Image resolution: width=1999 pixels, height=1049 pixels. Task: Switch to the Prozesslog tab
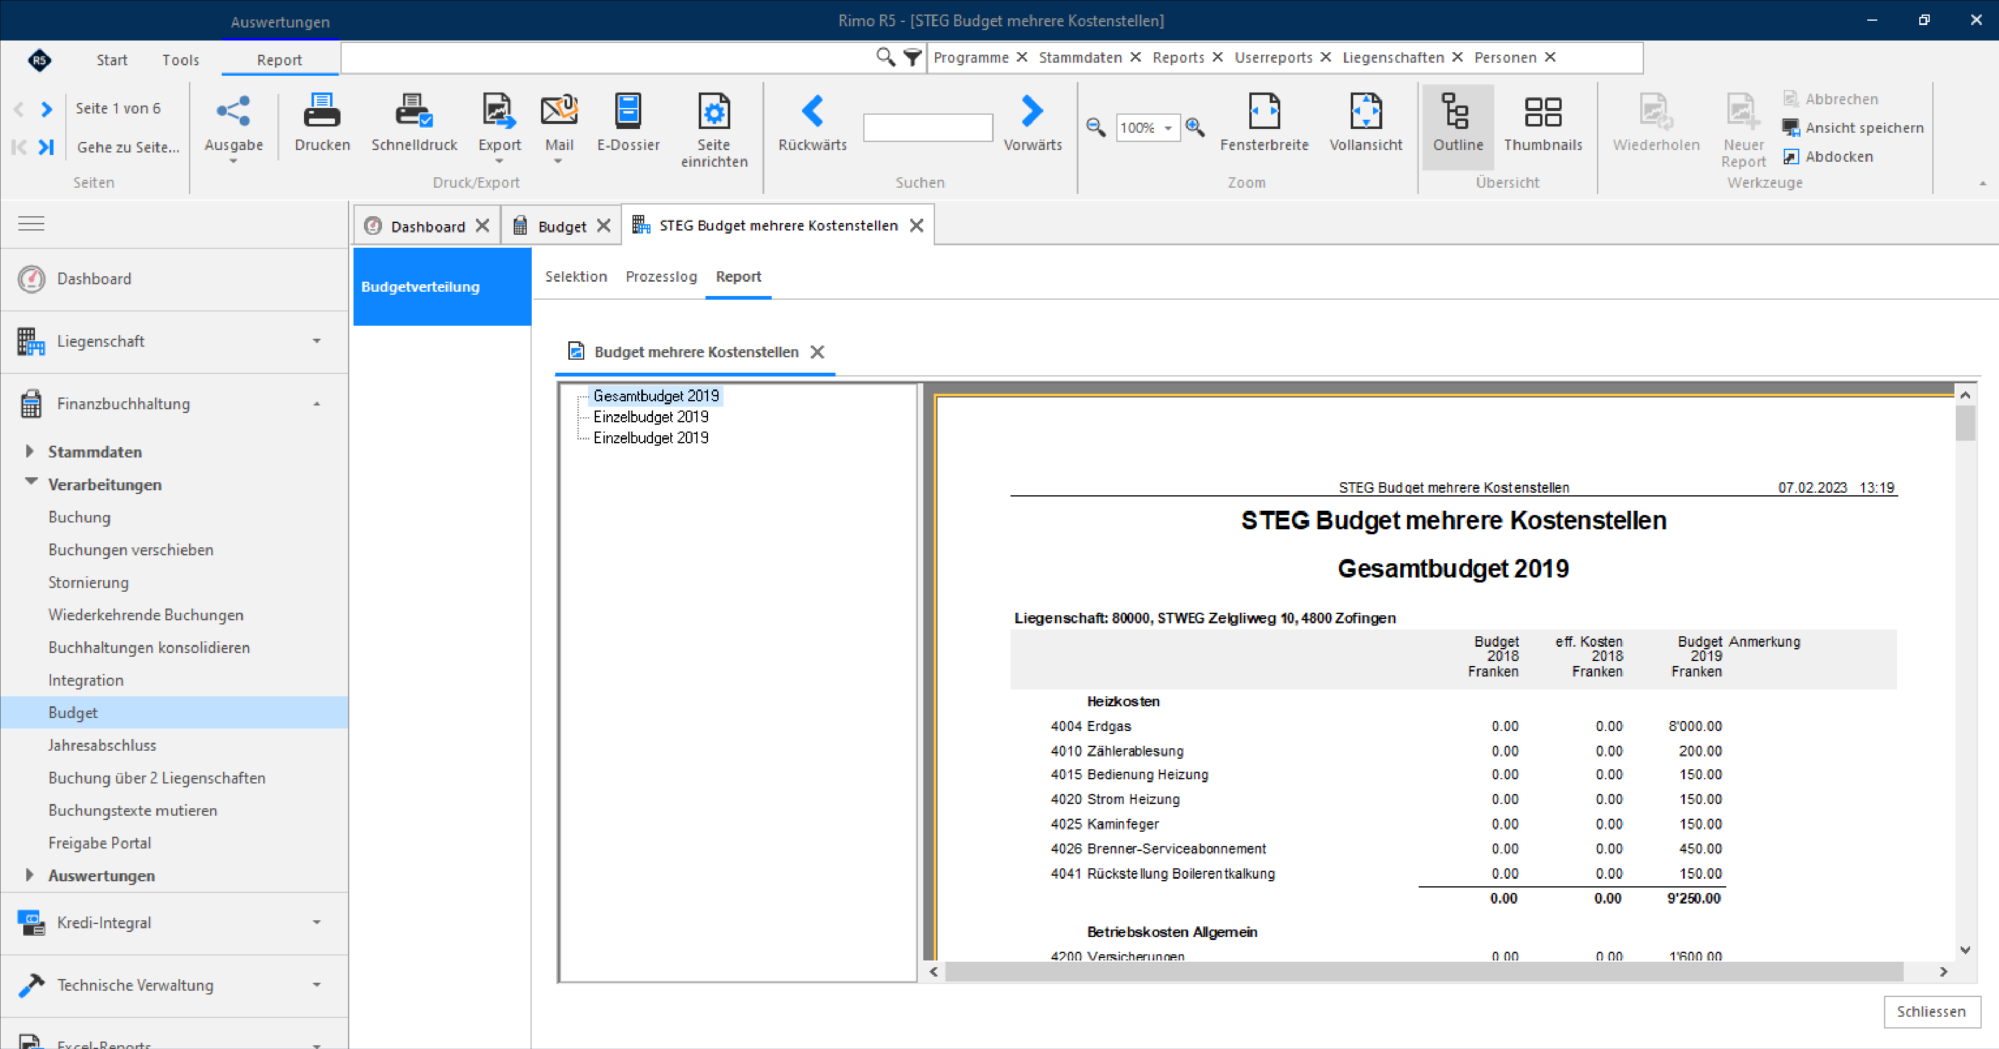point(661,276)
